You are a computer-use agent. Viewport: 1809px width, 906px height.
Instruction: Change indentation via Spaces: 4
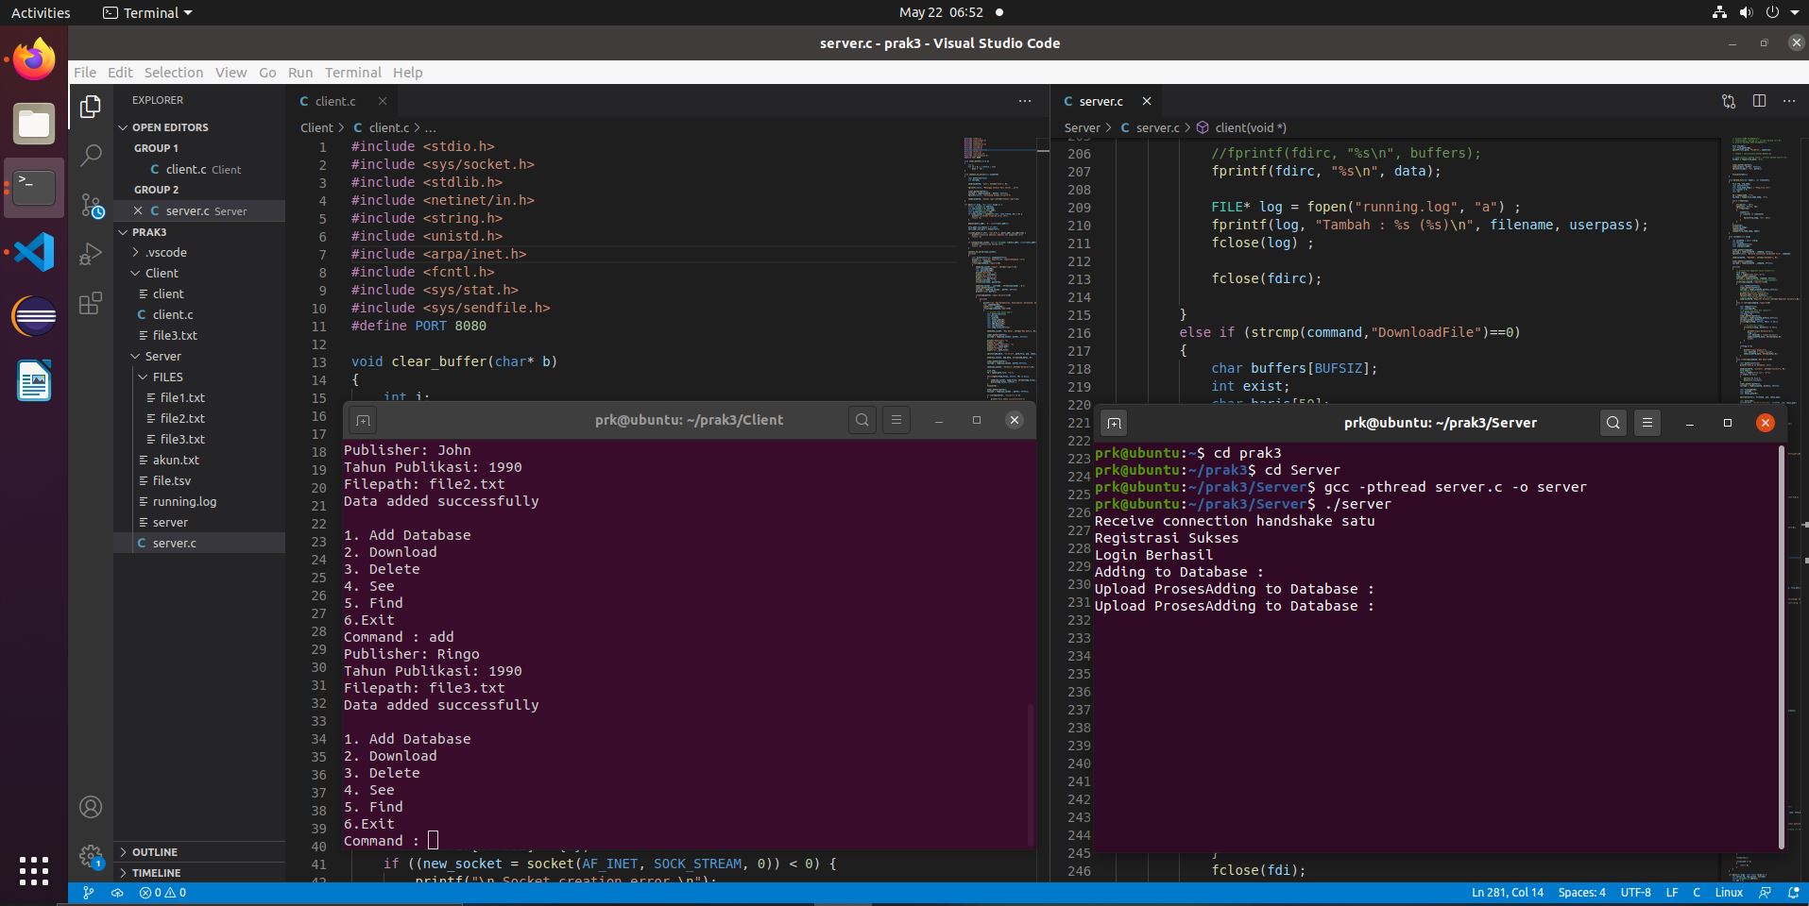coord(1582,892)
